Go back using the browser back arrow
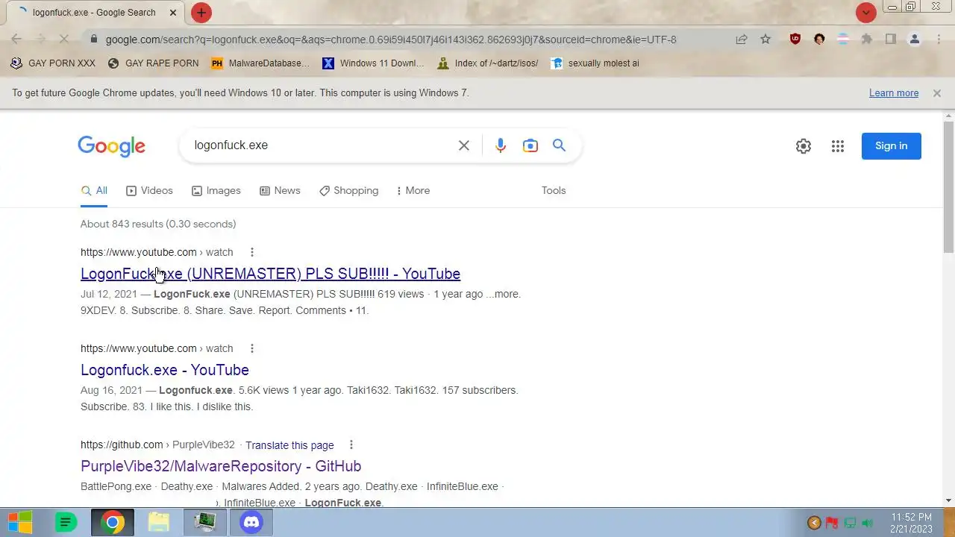Image resolution: width=955 pixels, height=537 pixels. click(16, 40)
